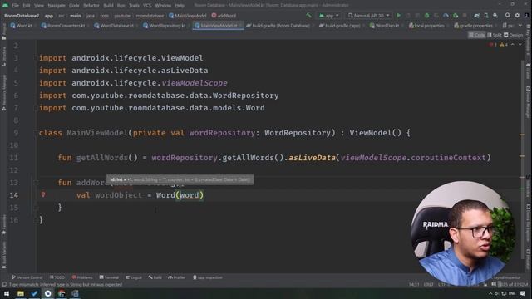Image resolution: width=532 pixels, height=299 pixels.
Task: Open the app run configuration dropdown
Action: click(x=329, y=16)
